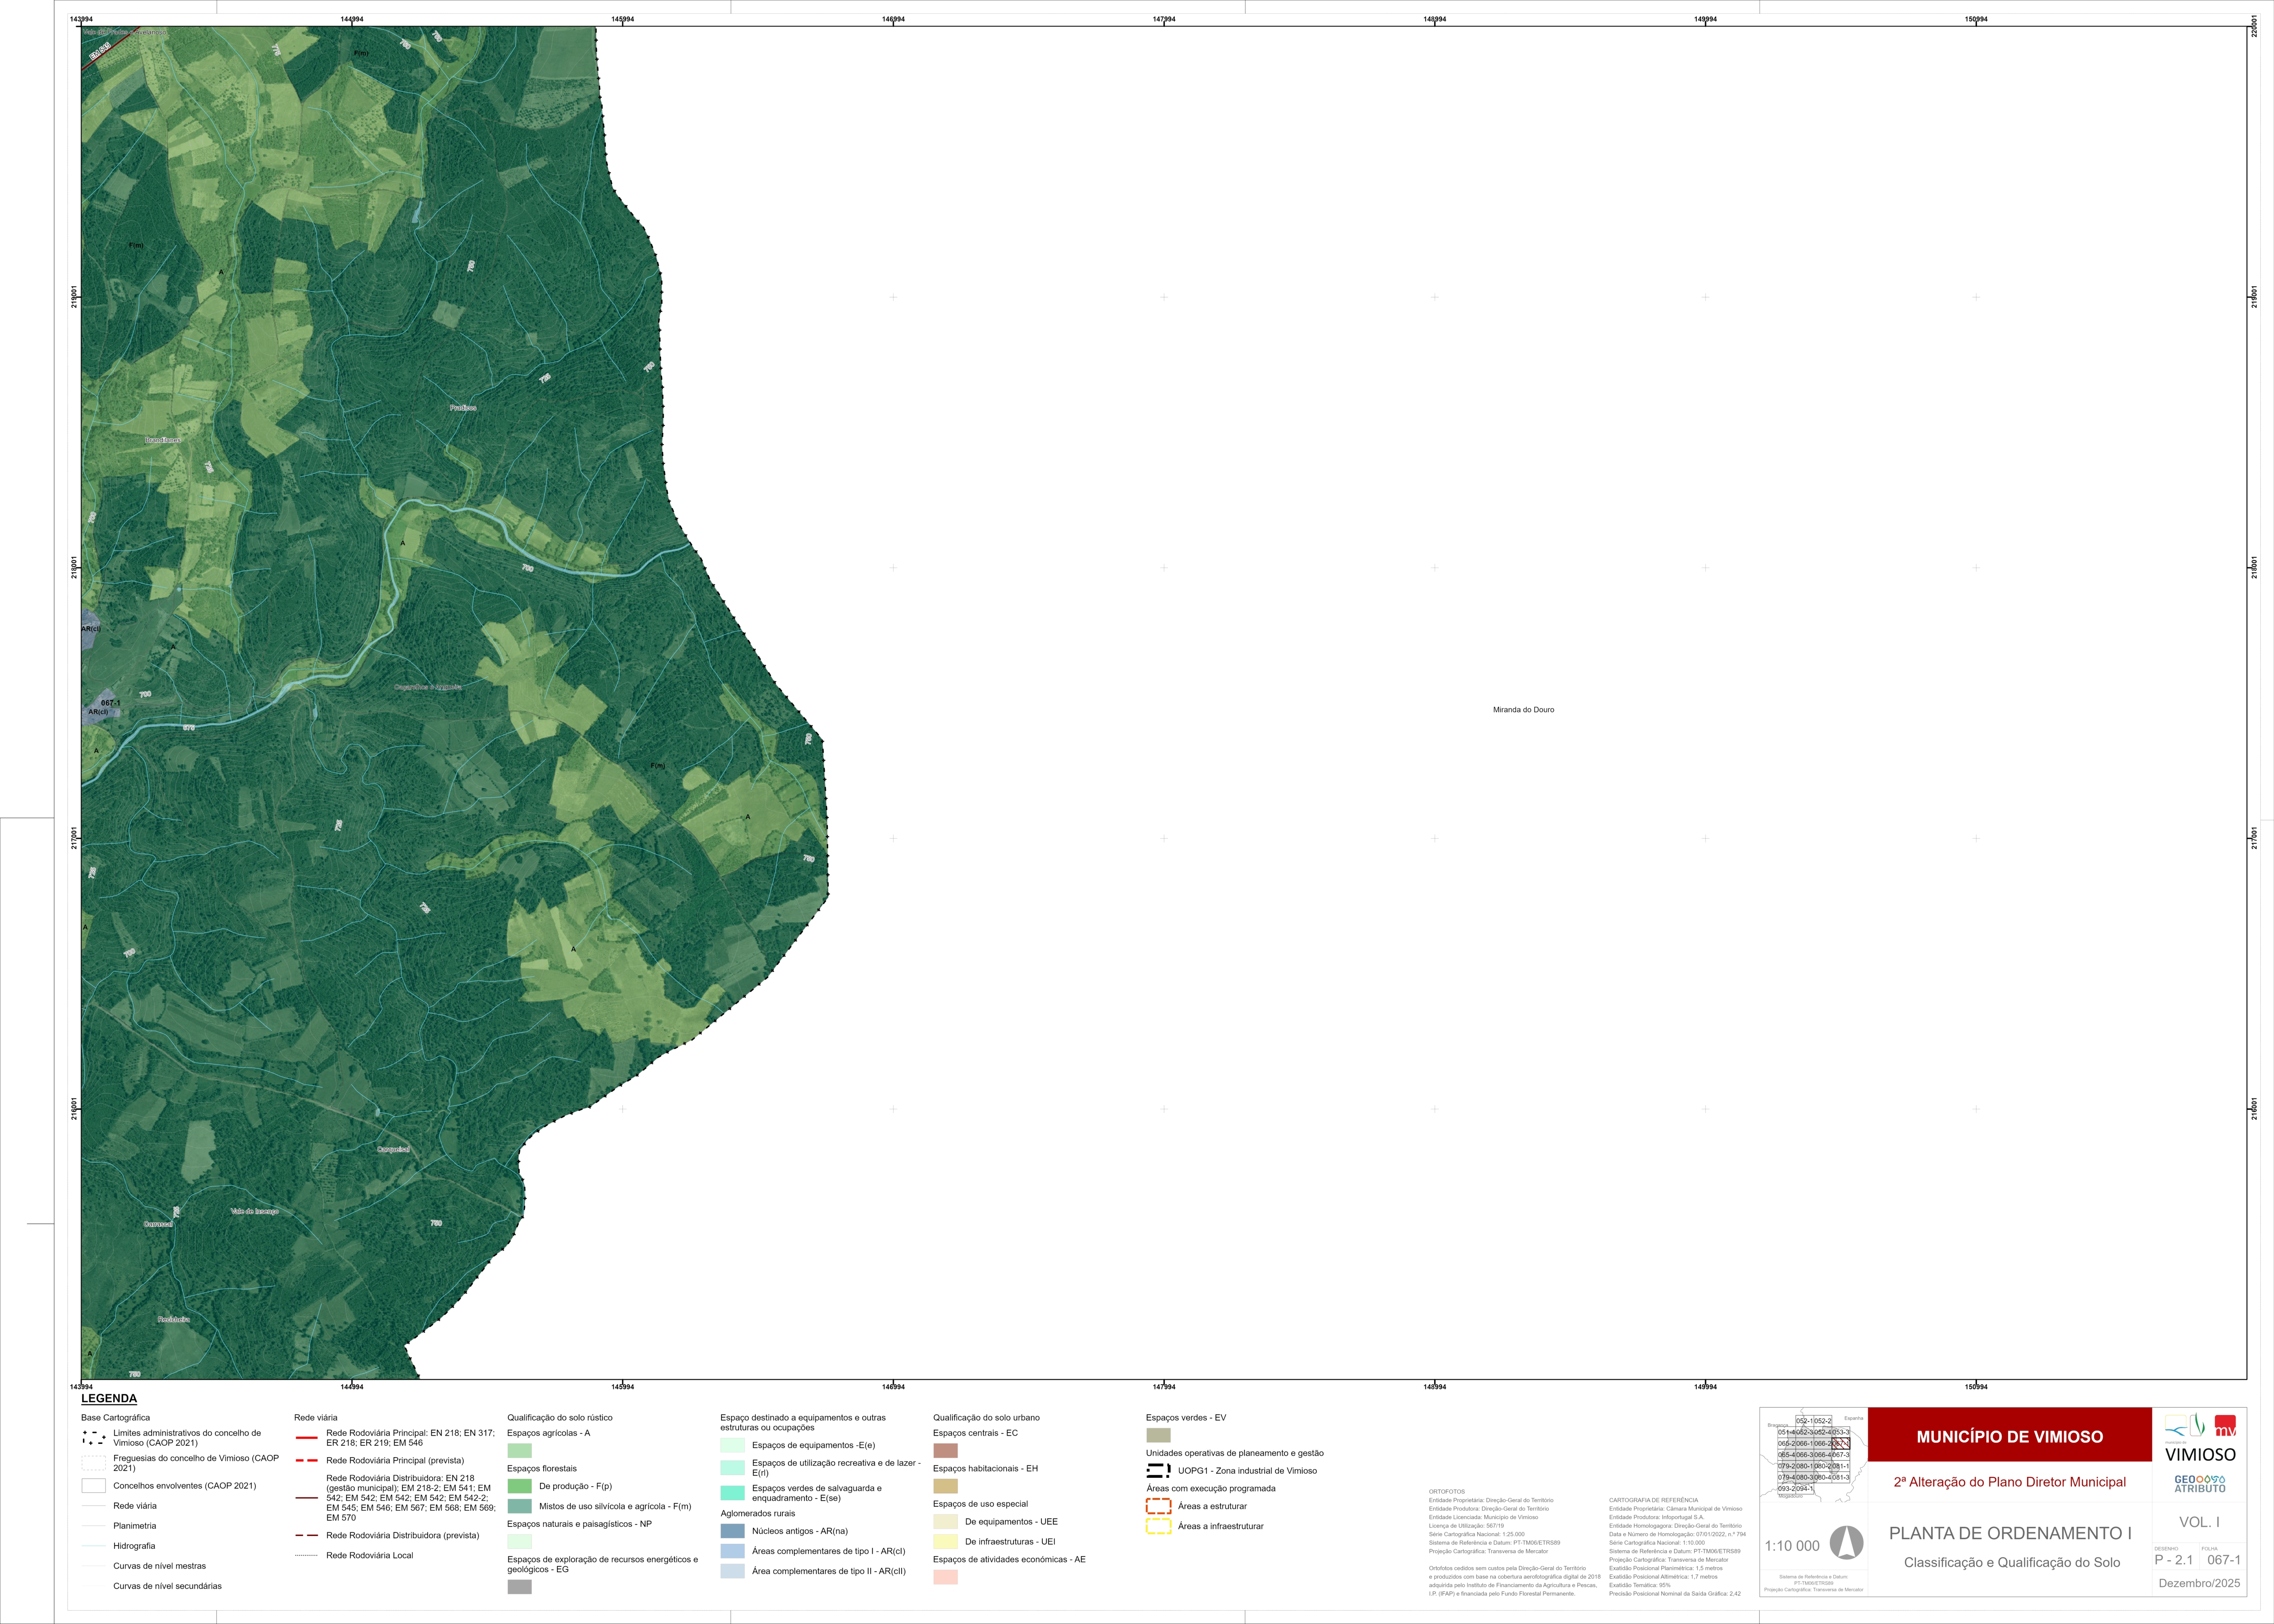Click the Áreas a estruturar dashed orange symbol
2274x1624 pixels.
pyautogui.click(x=1158, y=1506)
